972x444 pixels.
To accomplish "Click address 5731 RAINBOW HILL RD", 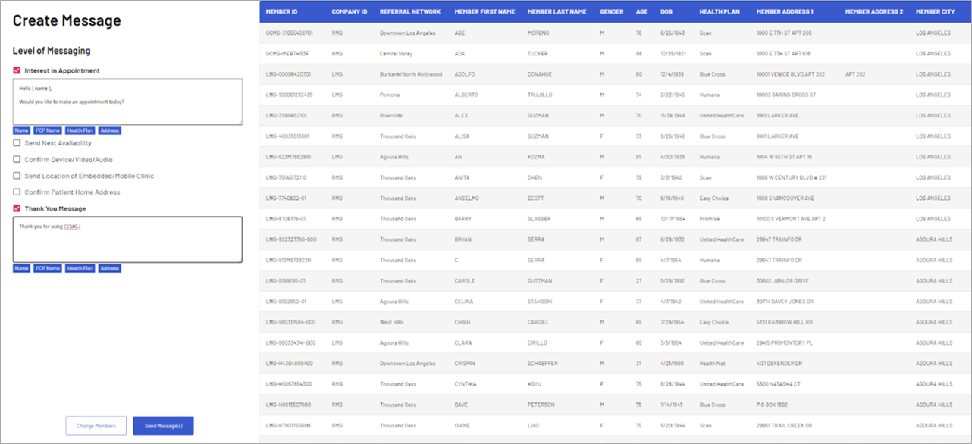I will [785, 322].
